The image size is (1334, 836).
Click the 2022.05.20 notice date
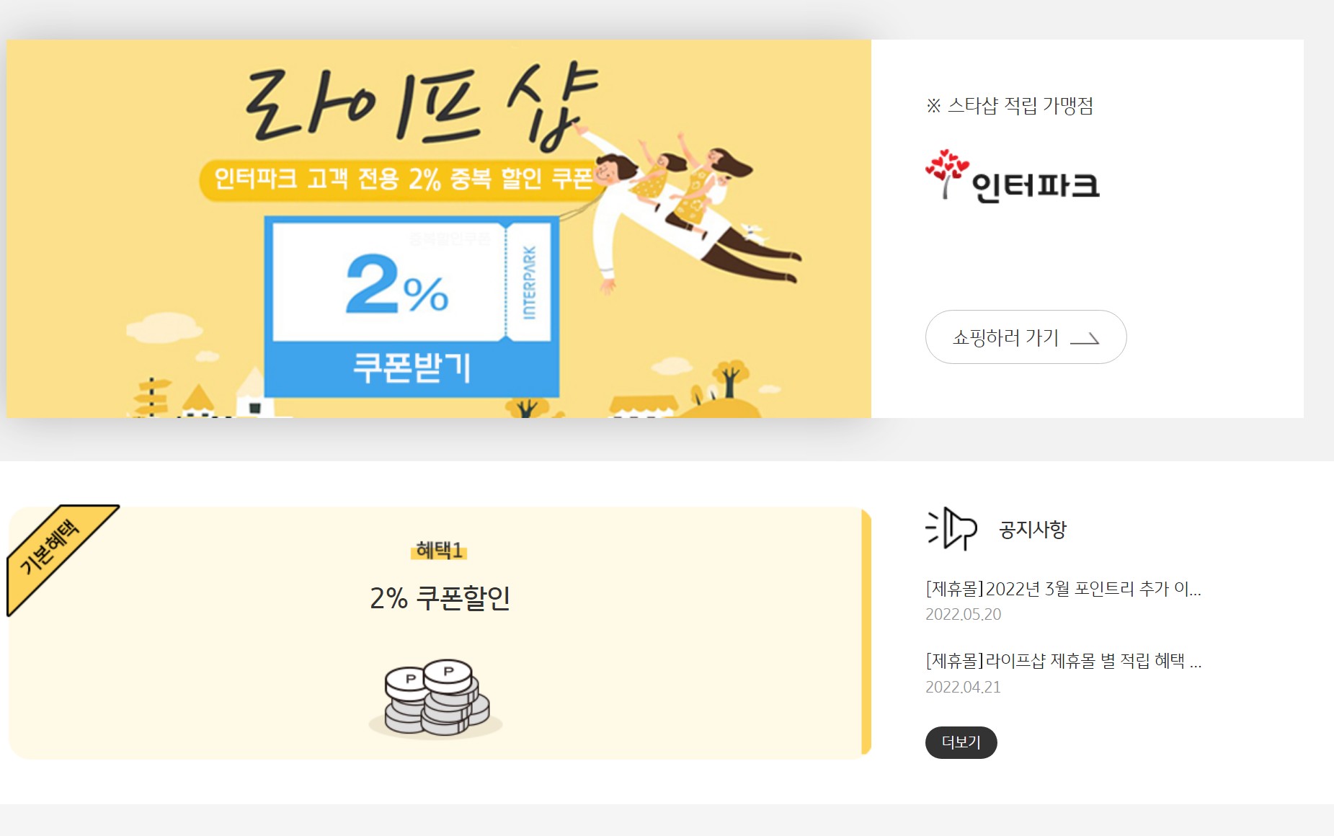tap(963, 614)
